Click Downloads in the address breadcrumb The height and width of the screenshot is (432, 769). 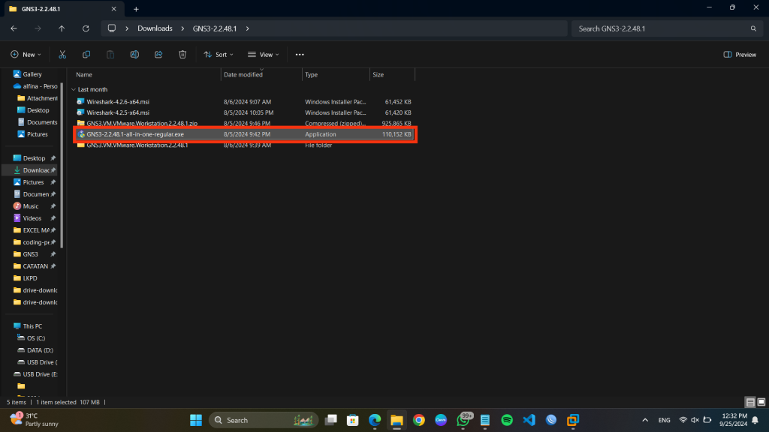pos(155,28)
